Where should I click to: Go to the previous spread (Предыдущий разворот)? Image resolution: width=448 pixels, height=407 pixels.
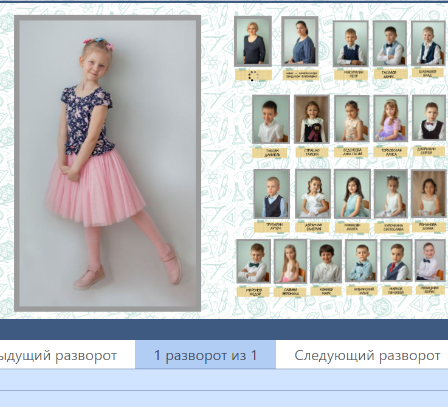(x=67, y=355)
